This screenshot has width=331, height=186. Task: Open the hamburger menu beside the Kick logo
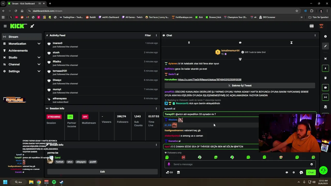(5, 26)
